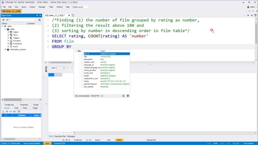258x145 pixels.
Task: Expand the Triggers tree node
Action: pos(8,38)
